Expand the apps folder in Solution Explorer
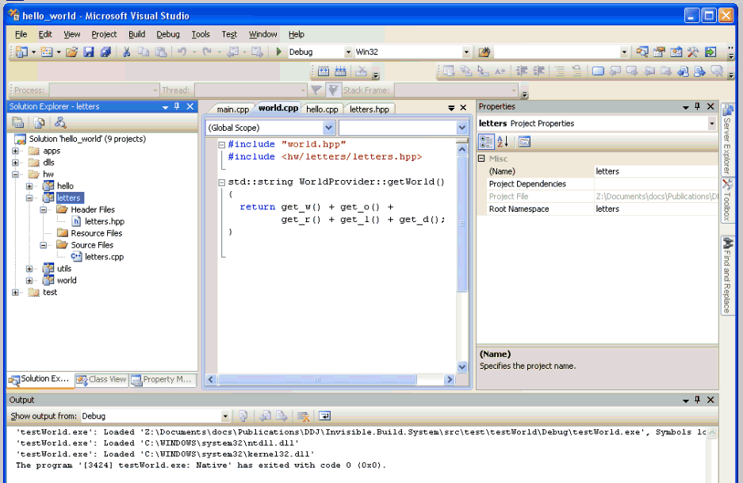 [x=16, y=151]
